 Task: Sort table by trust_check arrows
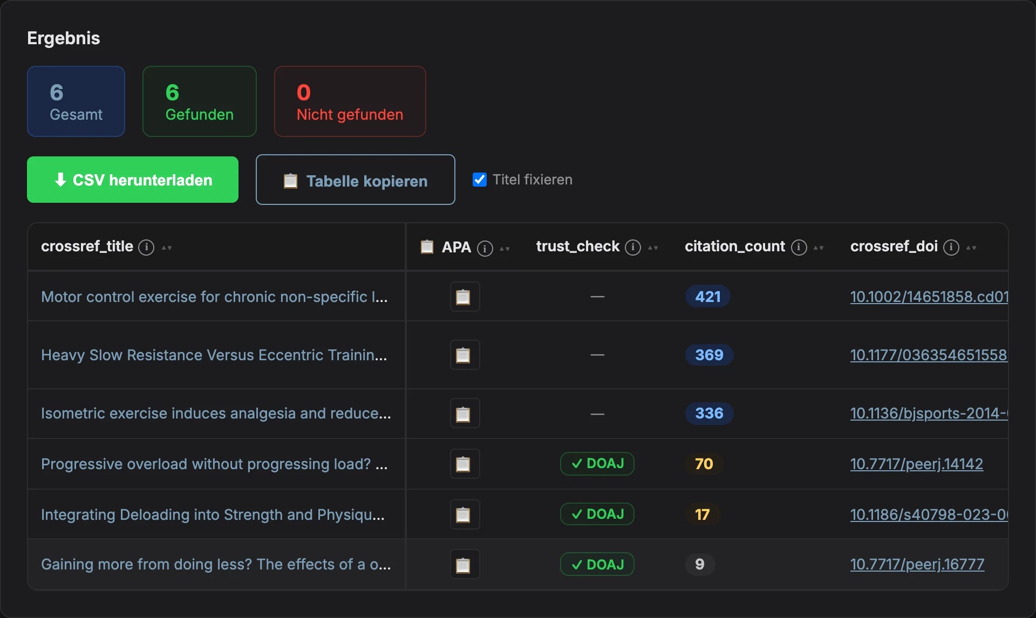point(653,248)
